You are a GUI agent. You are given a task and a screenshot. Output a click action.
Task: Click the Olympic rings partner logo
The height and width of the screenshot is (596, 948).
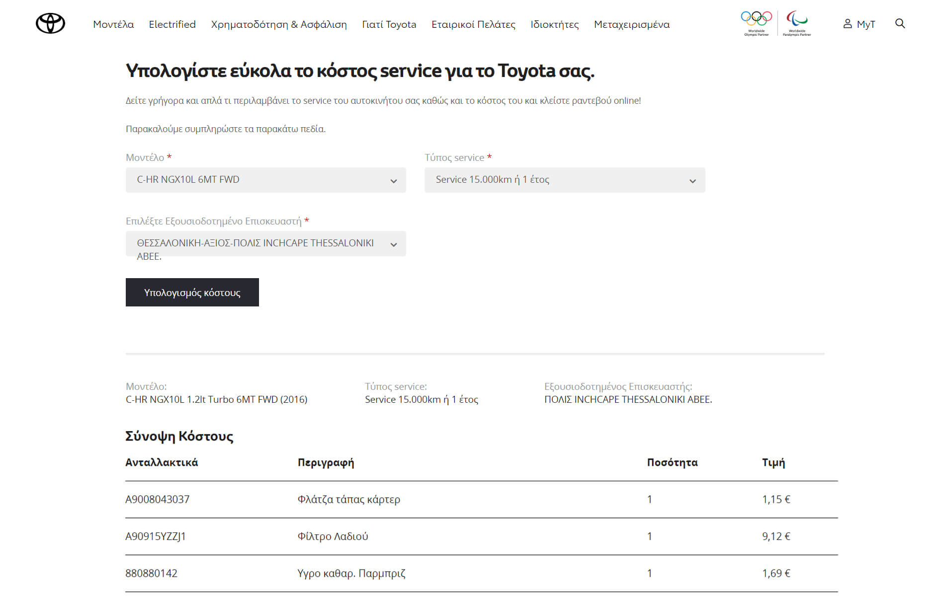pos(756,23)
